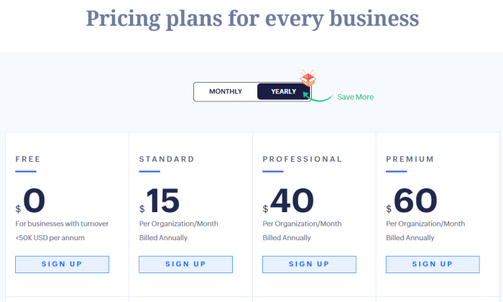Sign up for the Free plan

62,265
